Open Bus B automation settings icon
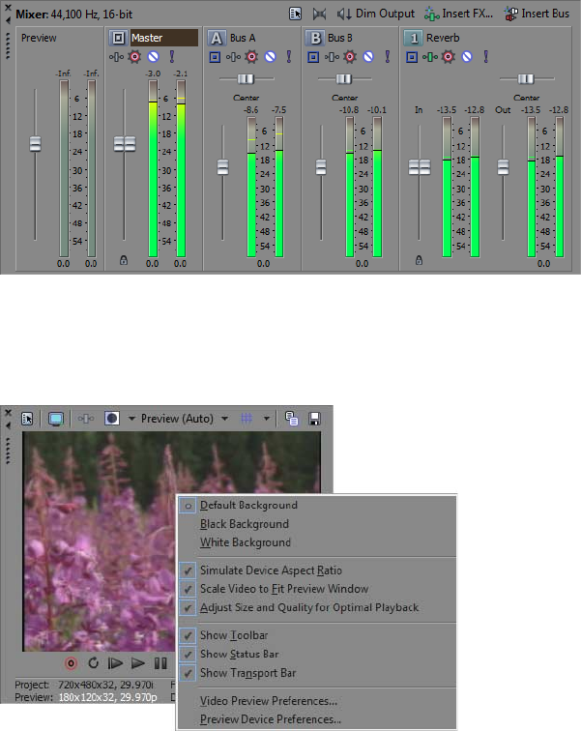 coord(350,57)
